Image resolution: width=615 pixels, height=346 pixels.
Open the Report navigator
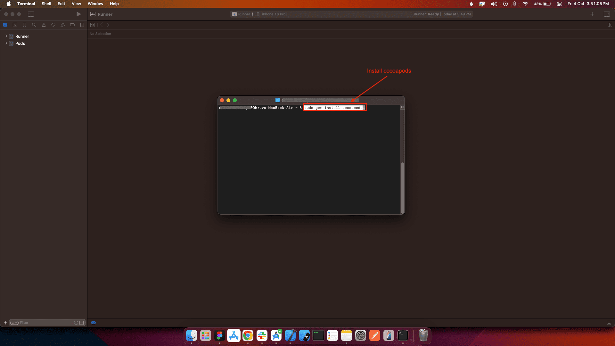click(82, 25)
